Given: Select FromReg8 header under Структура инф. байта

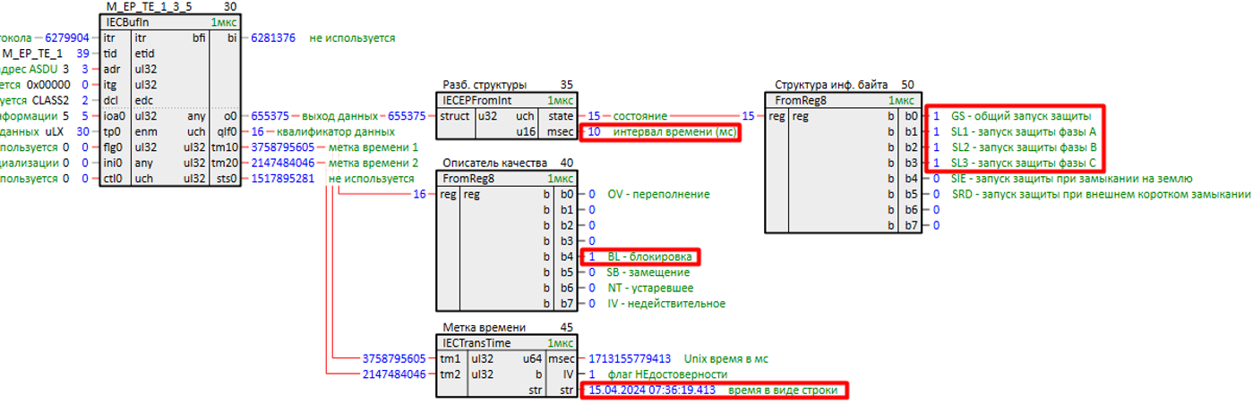Looking at the screenshot, I should (800, 100).
